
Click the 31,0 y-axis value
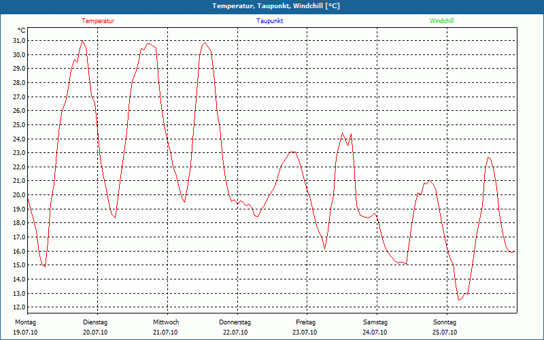tap(19, 41)
